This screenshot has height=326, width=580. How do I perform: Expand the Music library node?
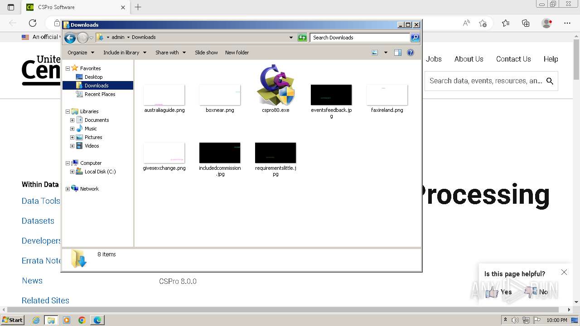[72, 129]
